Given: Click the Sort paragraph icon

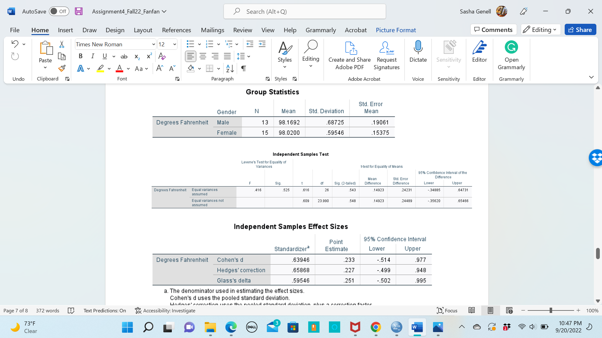Looking at the screenshot, I should [230, 68].
